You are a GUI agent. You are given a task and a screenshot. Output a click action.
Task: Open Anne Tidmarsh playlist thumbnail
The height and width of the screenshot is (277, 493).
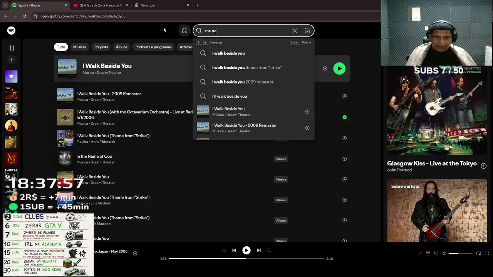pyautogui.click(x=65, y=138)
